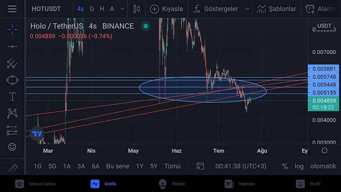341x192 pixels.
Task: Open the emoji icons tool
Action: pos(12,147)
